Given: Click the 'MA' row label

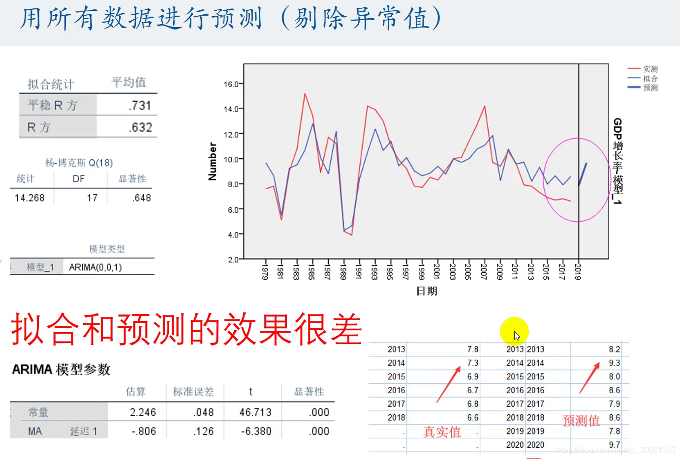Looking at the screenshot, I should (35, 431).
